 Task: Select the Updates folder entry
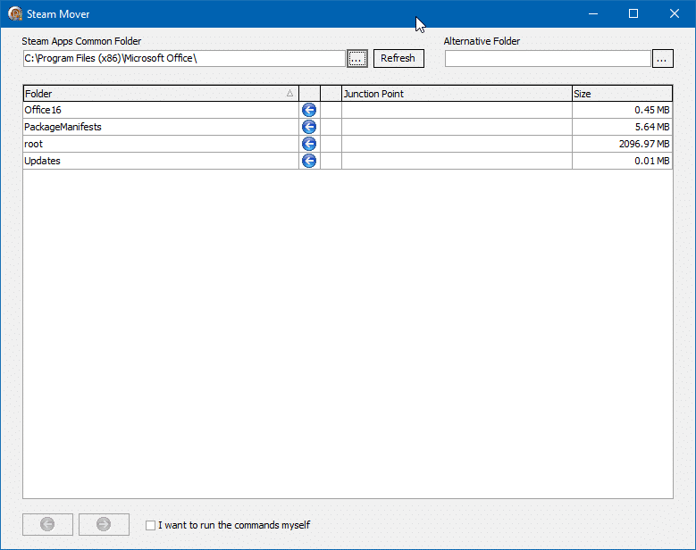tap(43, 161)
